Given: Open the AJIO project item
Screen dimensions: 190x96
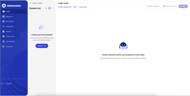Looking at the screenshot, I should (14, 11).
